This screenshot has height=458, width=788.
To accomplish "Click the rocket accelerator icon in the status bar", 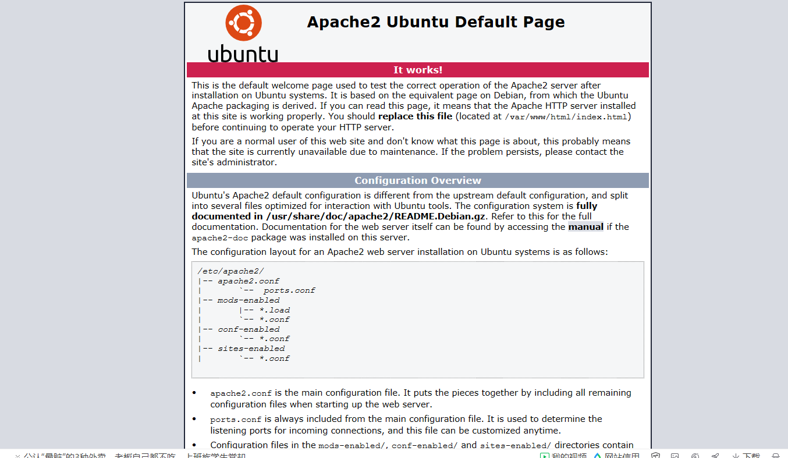I will [715, 456].
